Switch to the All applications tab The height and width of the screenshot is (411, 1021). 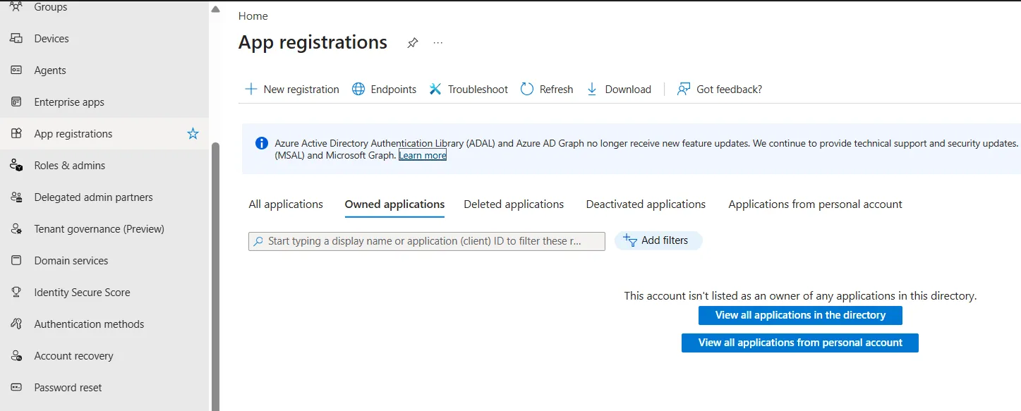[x=286, y=204]
